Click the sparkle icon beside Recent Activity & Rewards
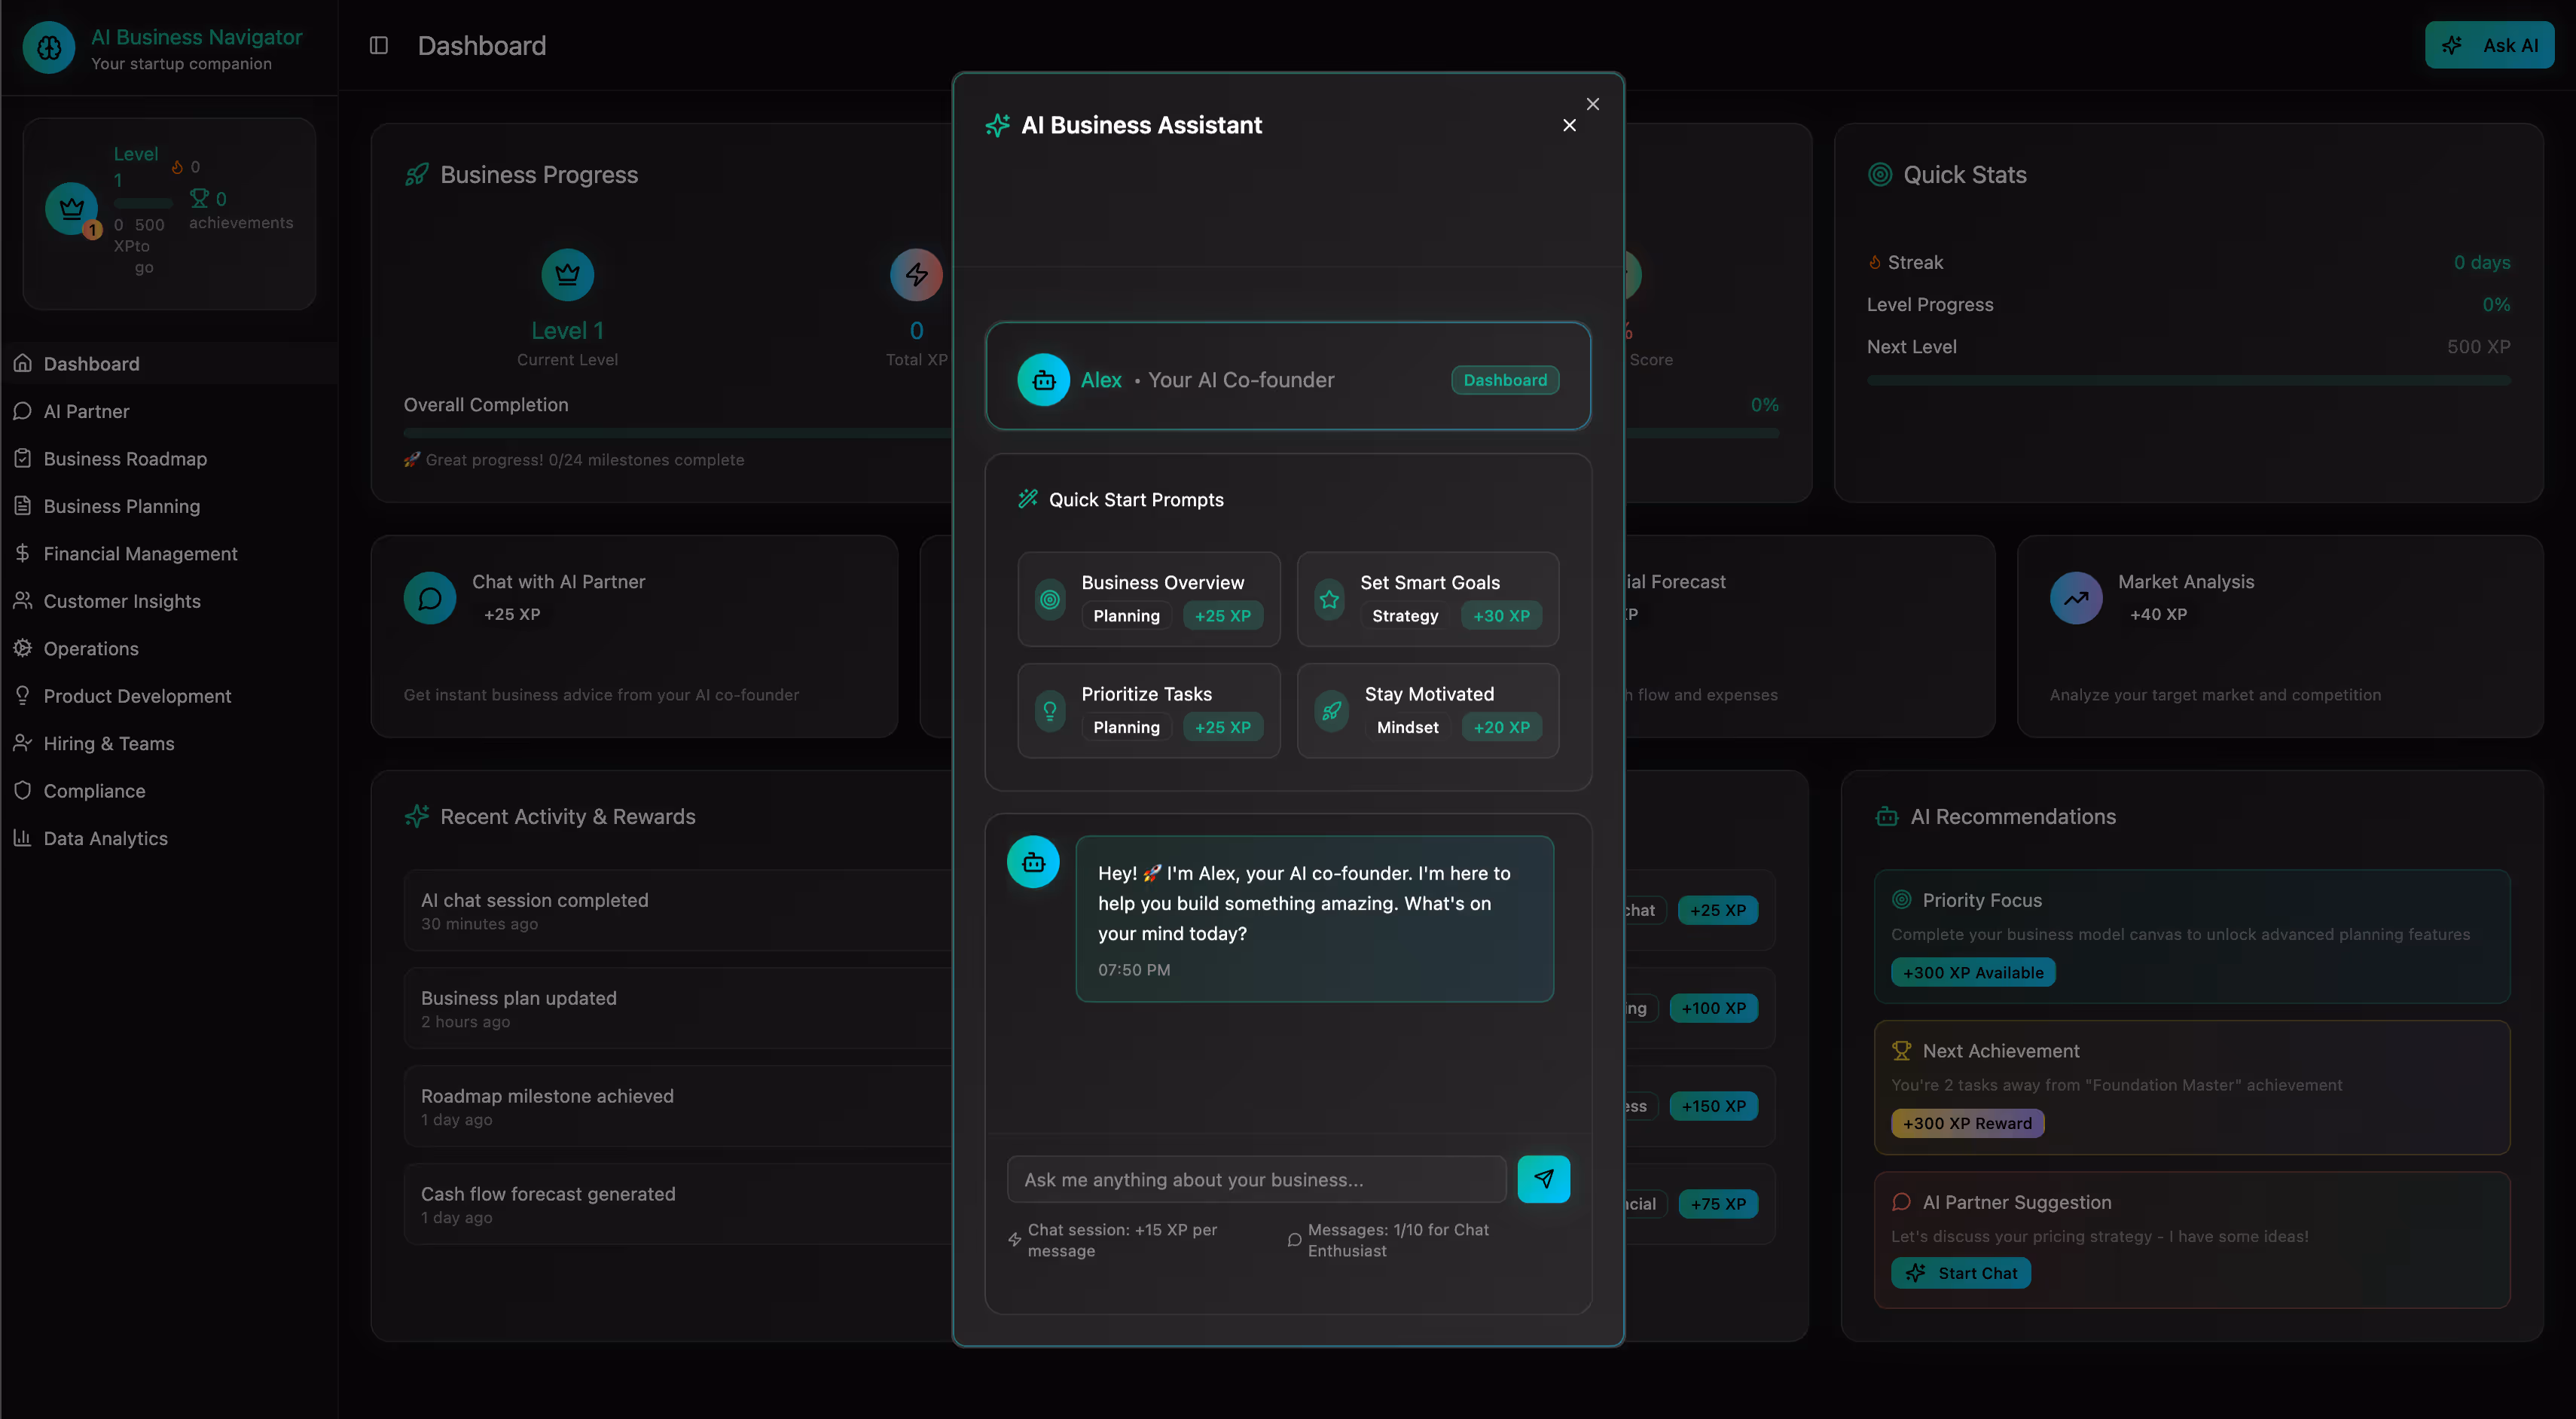 [416, 817]
